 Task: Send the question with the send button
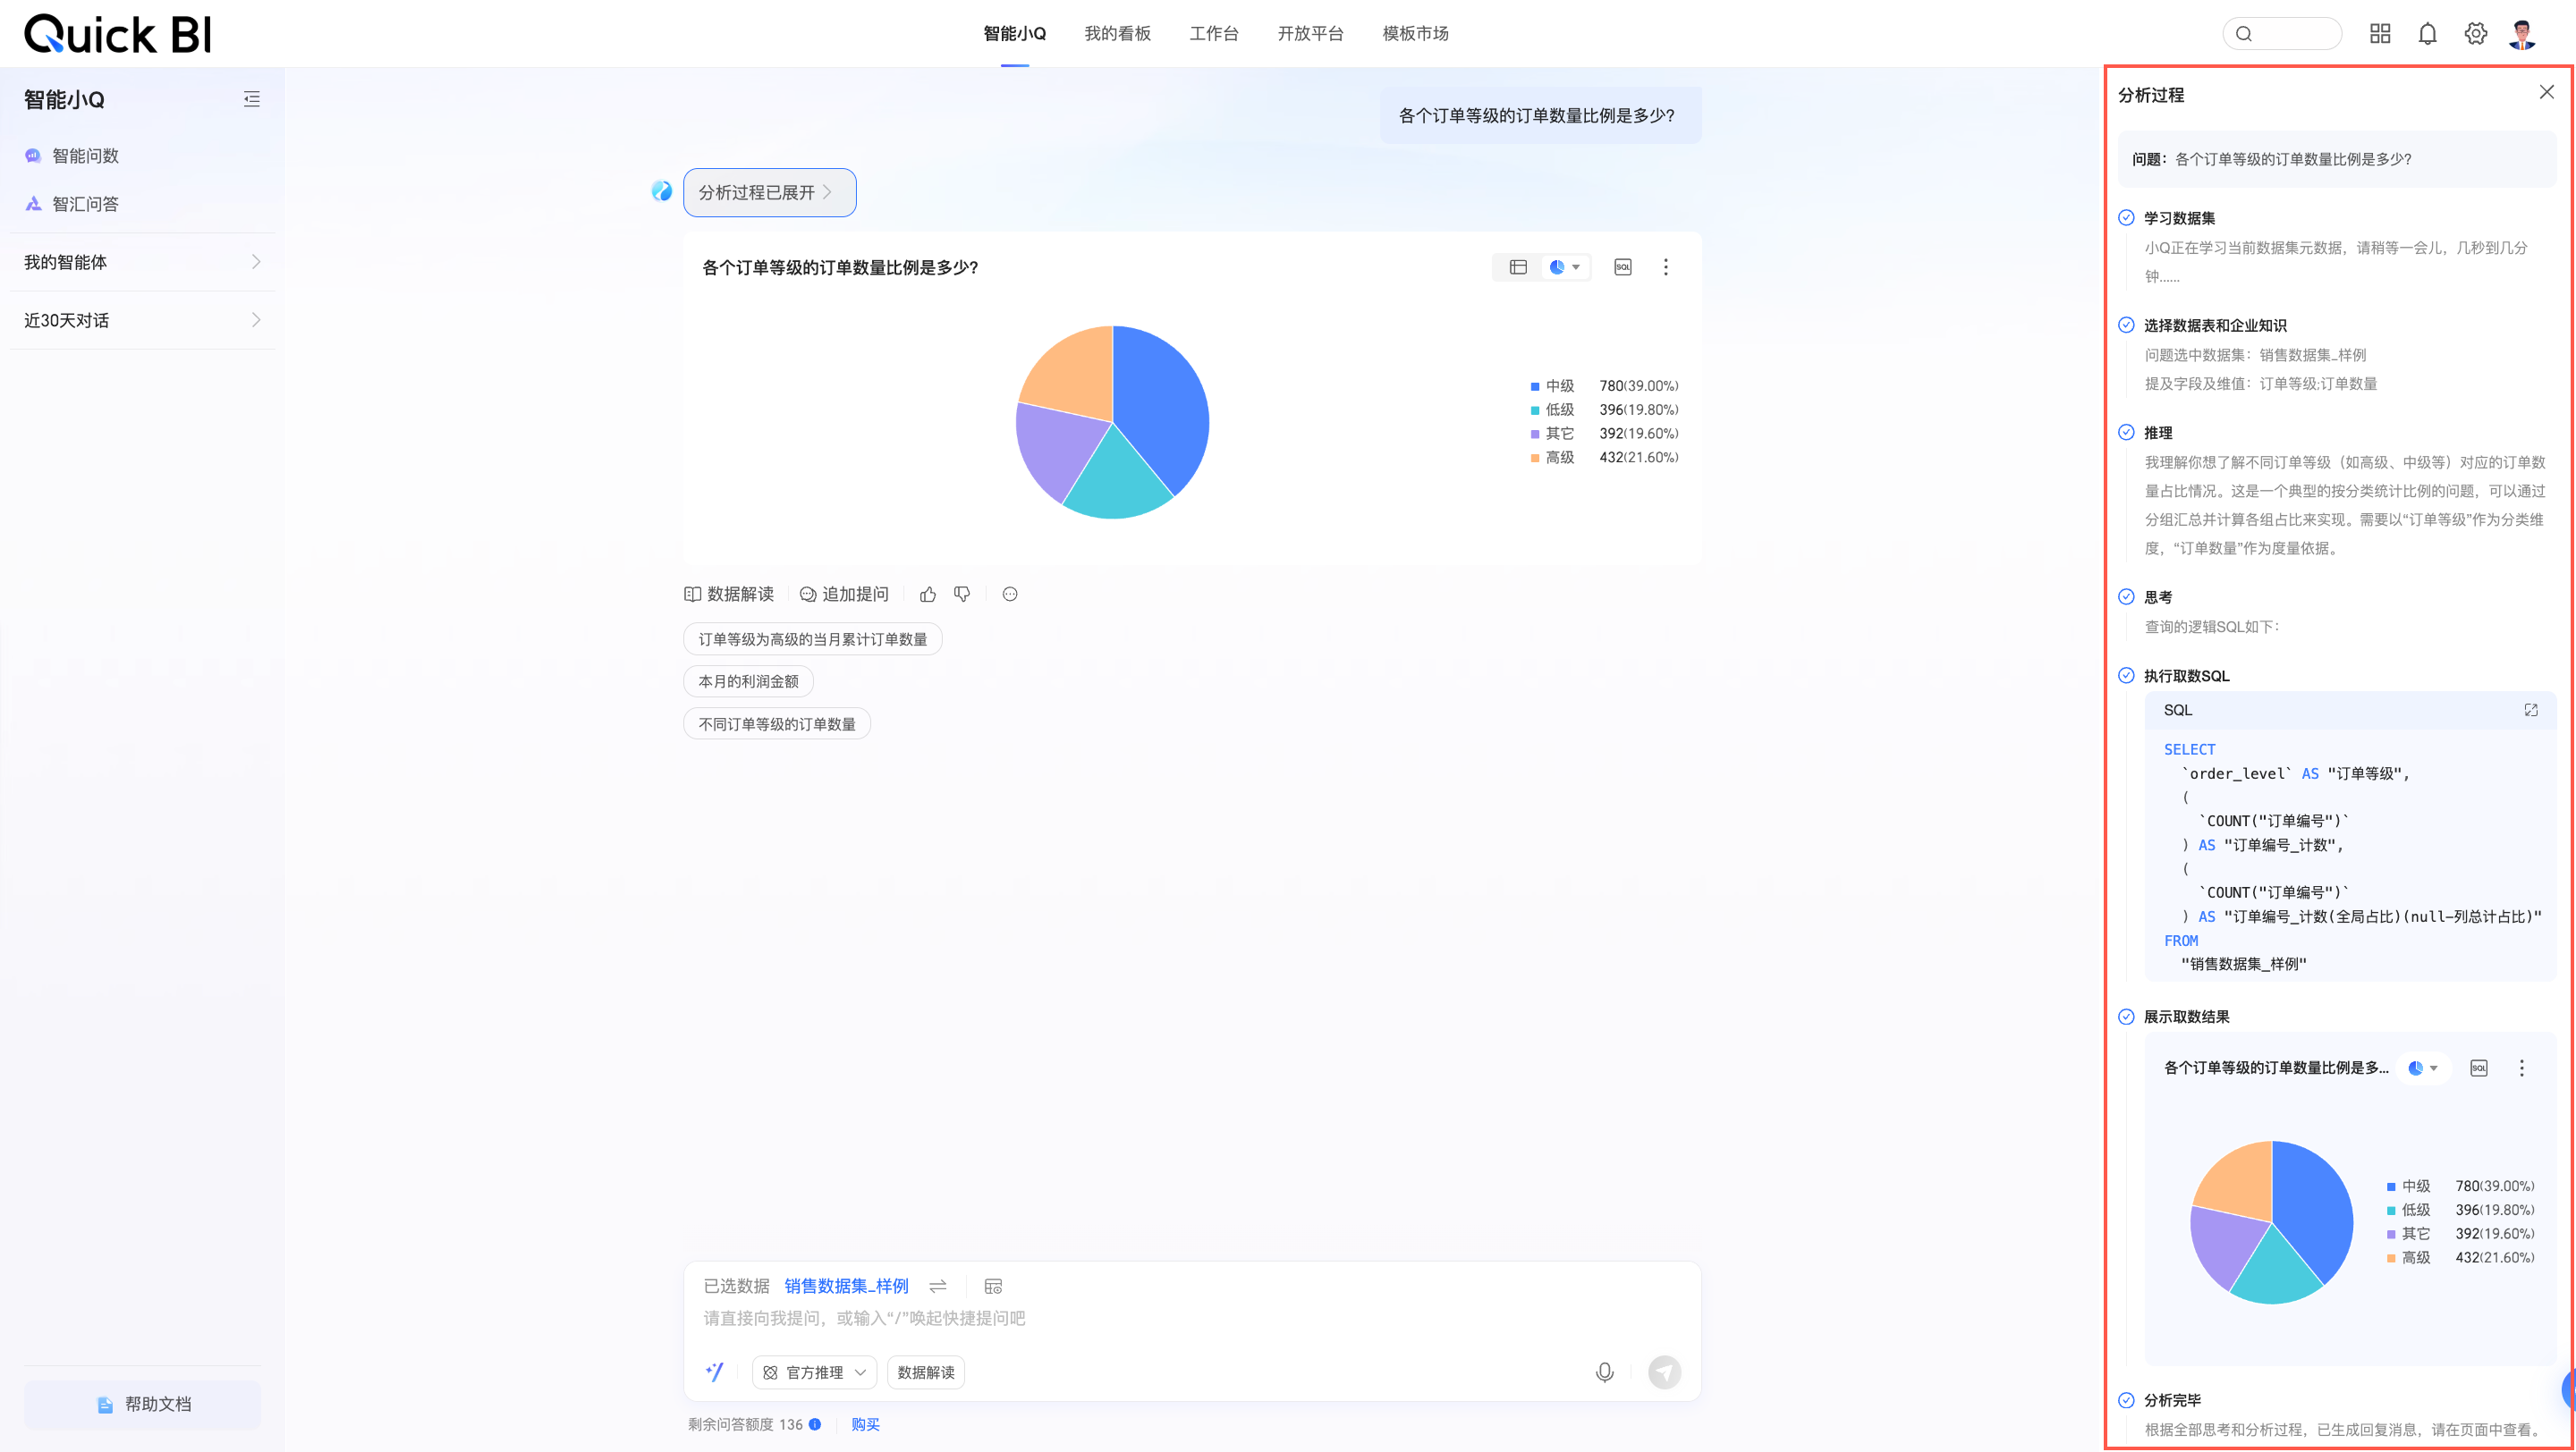1664,1372
